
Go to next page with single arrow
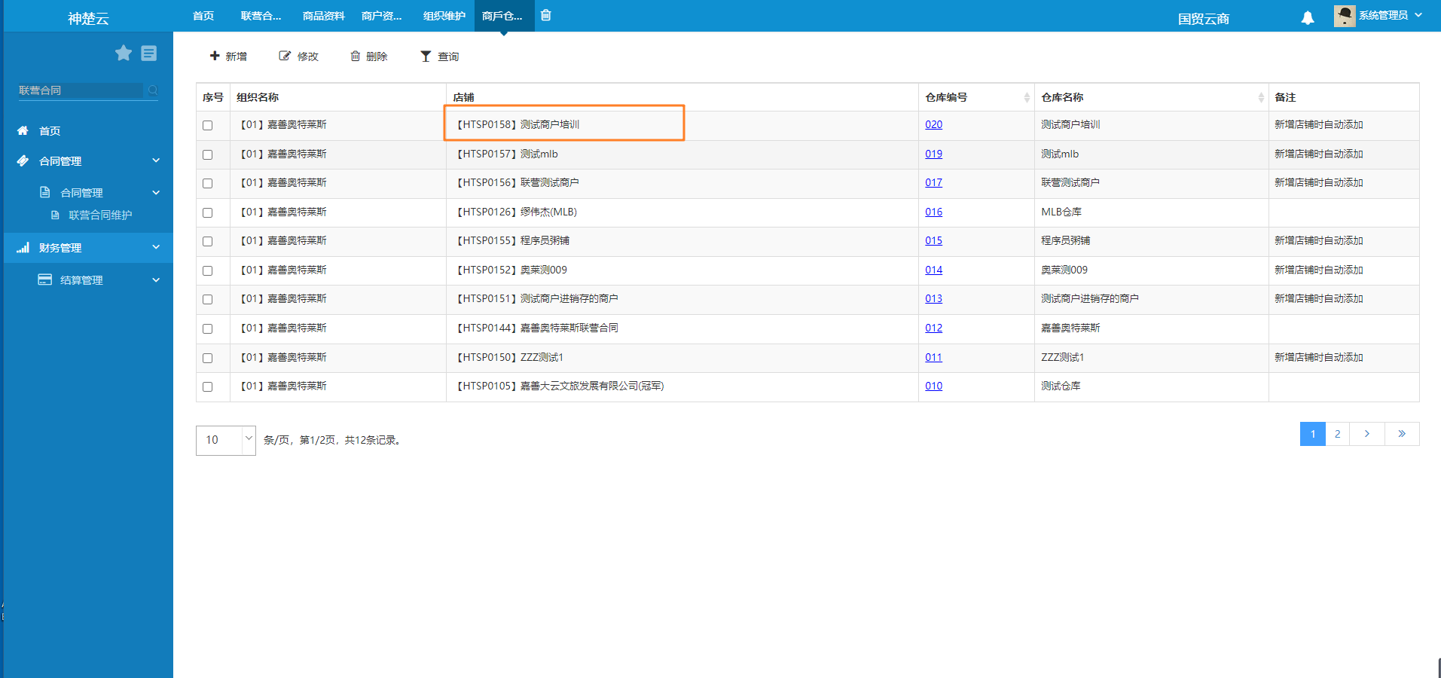click(1367, 434)
